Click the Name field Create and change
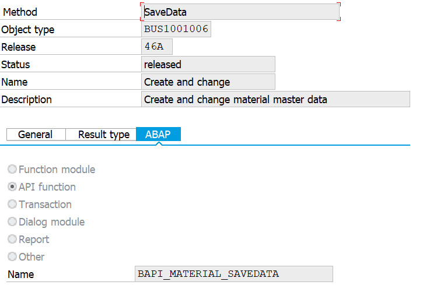 pyautogui.click(x=208, y=82)
